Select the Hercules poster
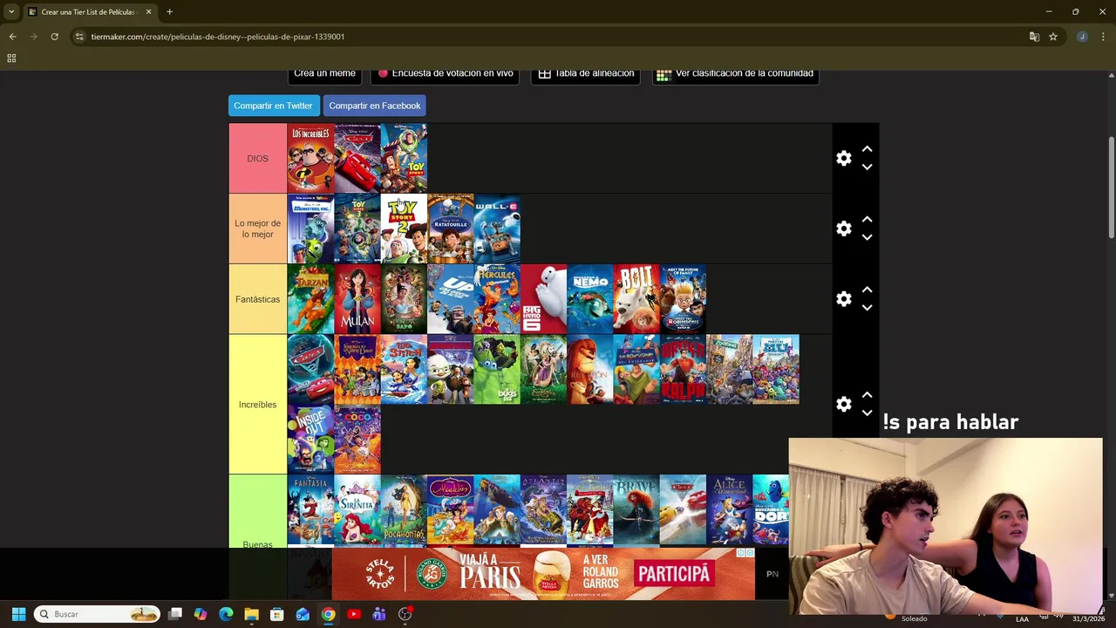Screen dimensions: 1116x628 (497, 299)
